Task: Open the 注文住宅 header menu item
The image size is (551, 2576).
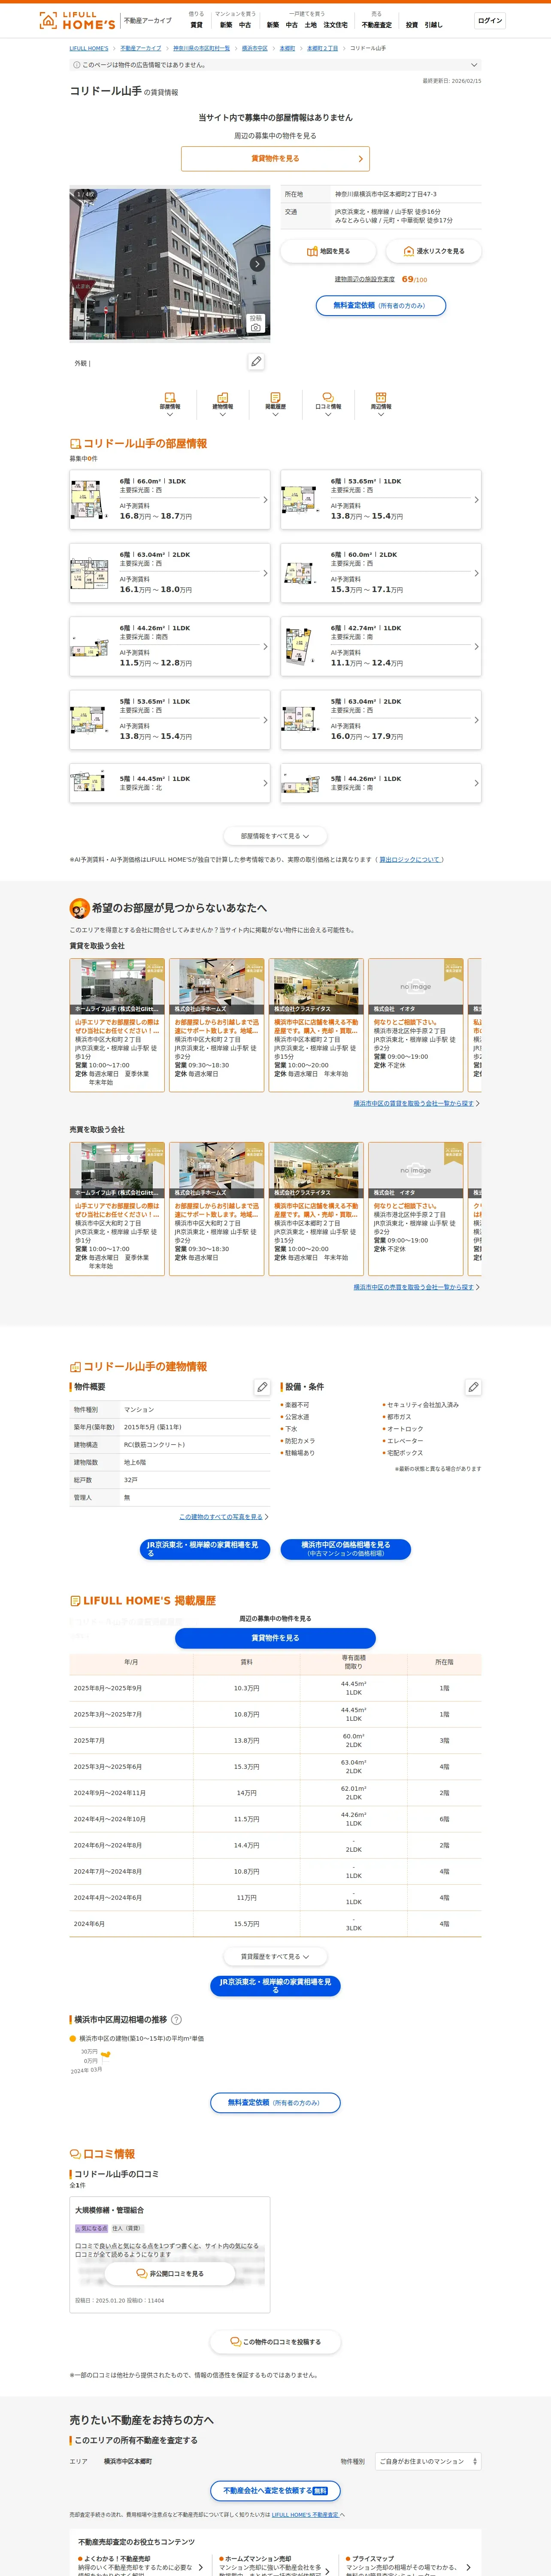Action: (336, 25)
